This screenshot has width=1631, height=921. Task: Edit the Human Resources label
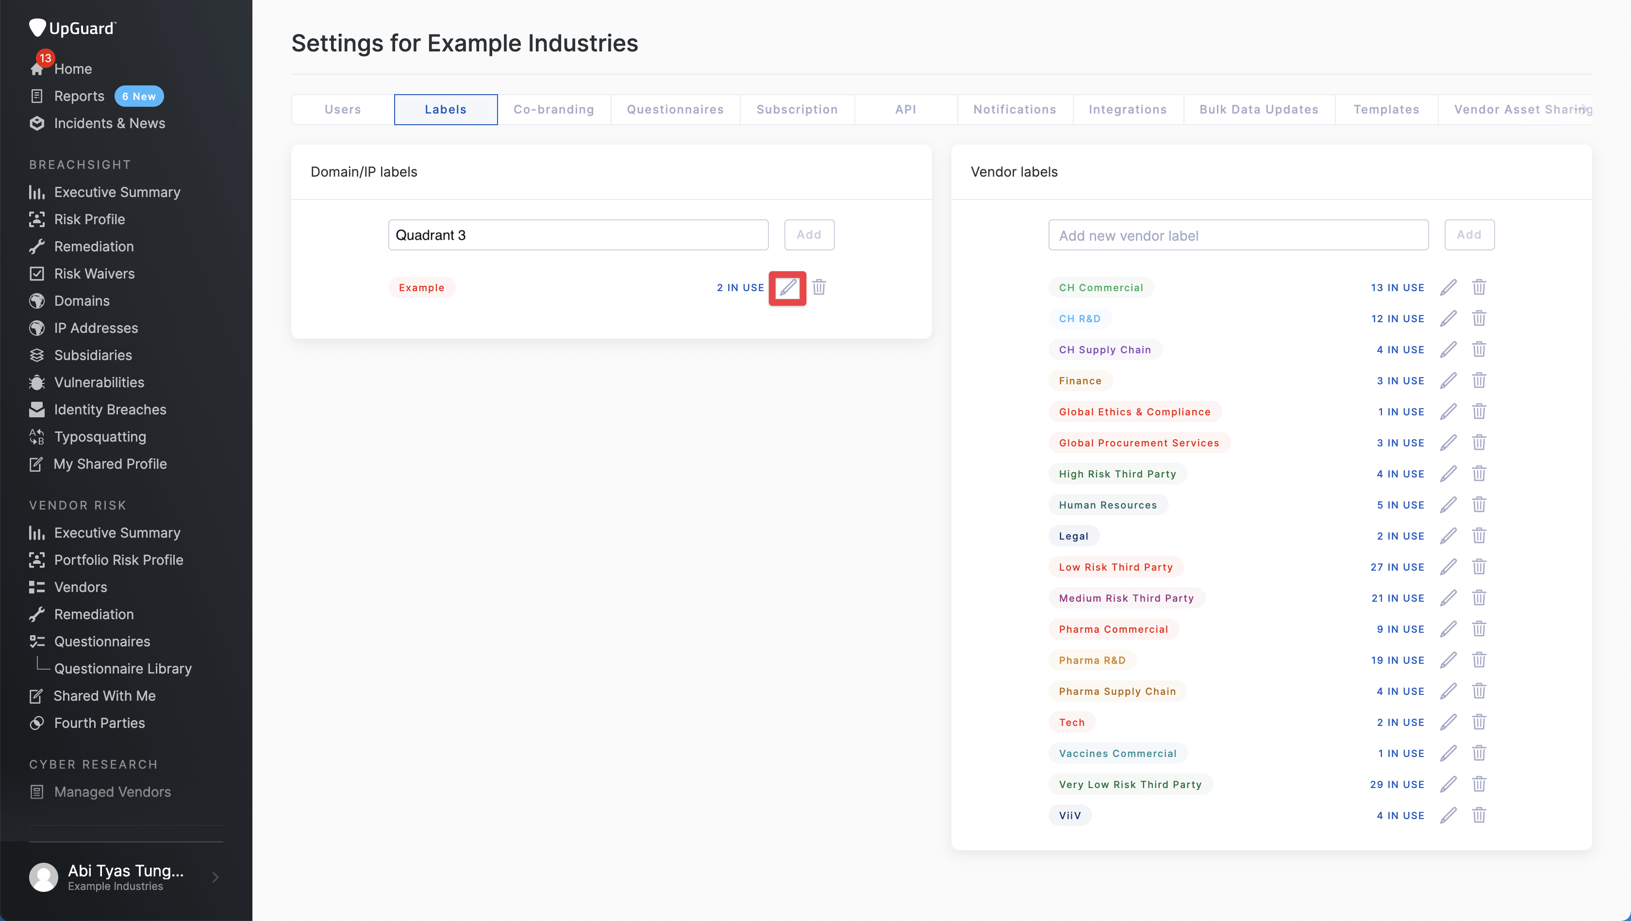point(1448,505)
